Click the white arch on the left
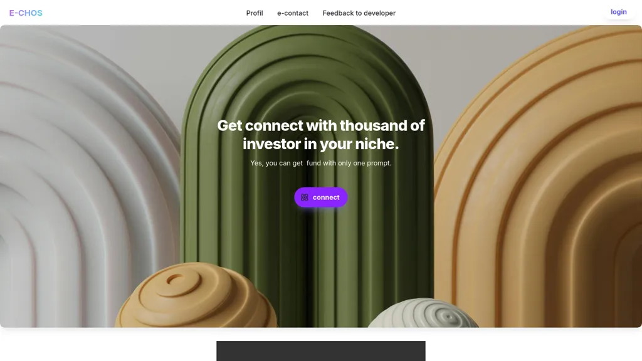 click(x=82, y=176)
